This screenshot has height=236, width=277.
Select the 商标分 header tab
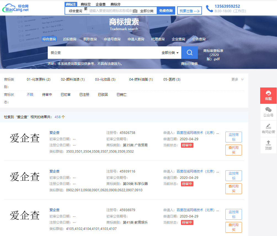pos(116,4)
